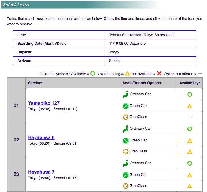Screen dimensions: 207x192
Task: Click not-offered dash for Yamabiko 127 GranClass
Action: click(190, 117)
